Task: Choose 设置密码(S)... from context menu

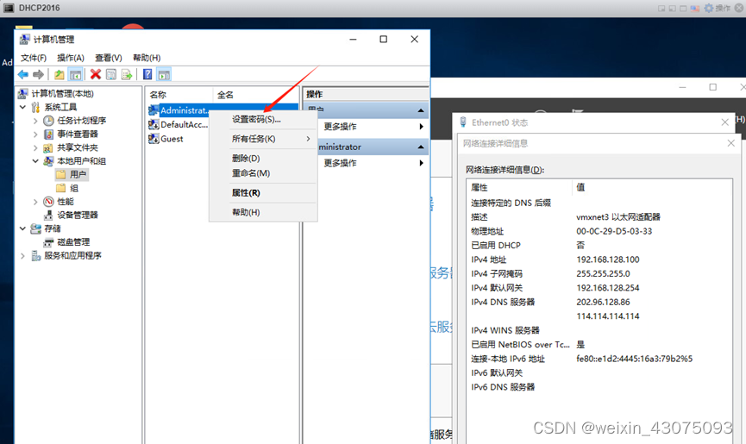Action: click(263, 119)
